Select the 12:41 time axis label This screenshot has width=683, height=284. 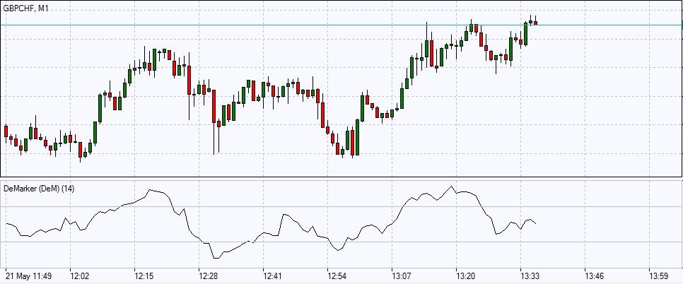(x=272, y=276)
